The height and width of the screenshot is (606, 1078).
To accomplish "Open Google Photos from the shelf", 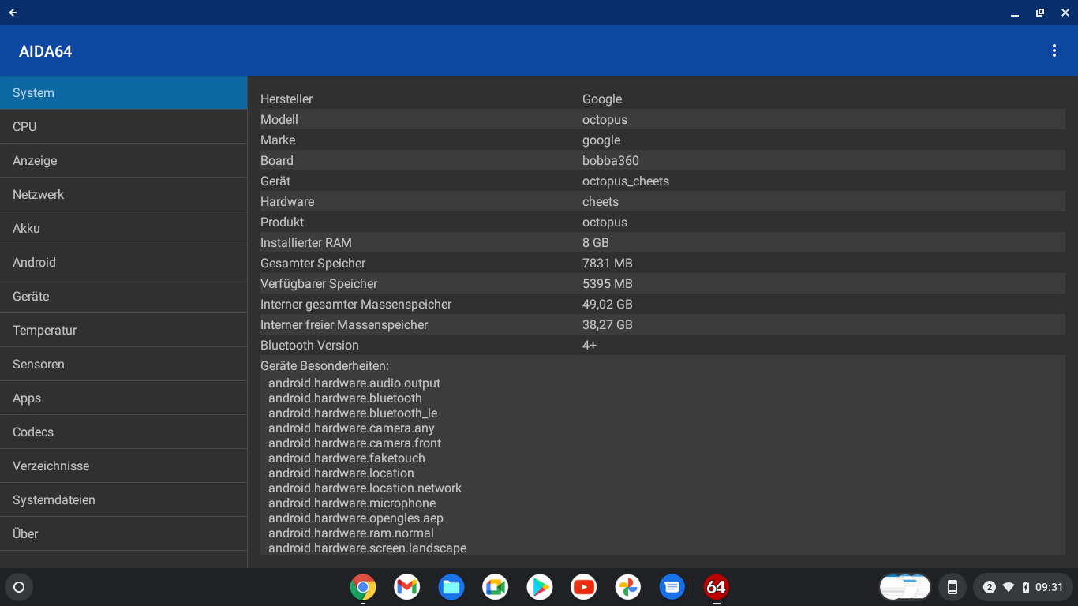I will tap(628, 587).
